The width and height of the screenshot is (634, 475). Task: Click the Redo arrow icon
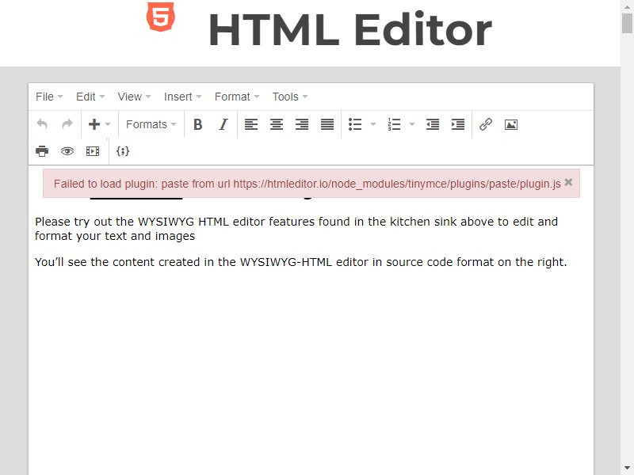[x=67, y=124]
